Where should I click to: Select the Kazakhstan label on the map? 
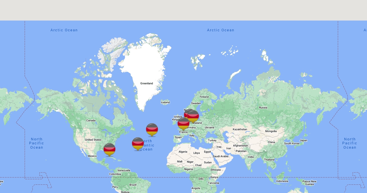click(239, 129)
